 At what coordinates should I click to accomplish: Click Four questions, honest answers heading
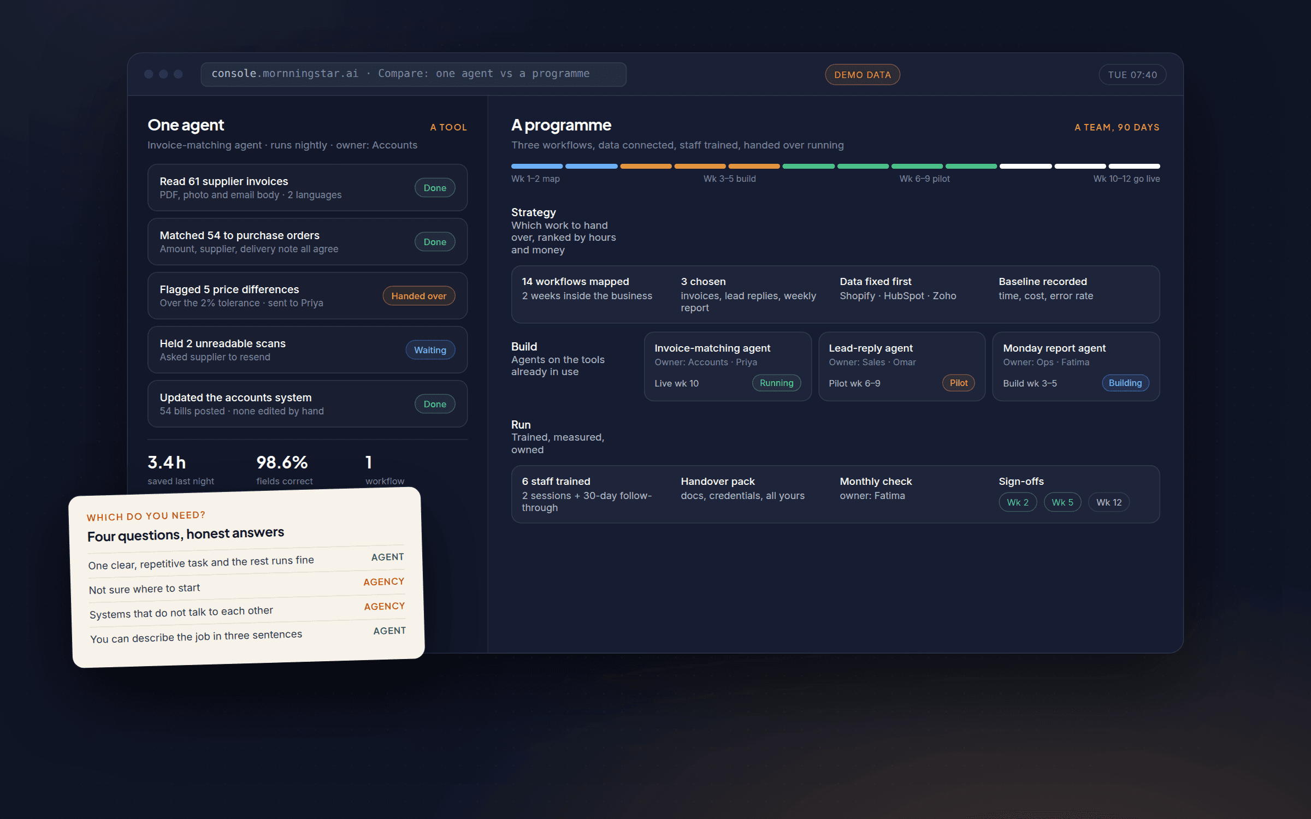click(186, 534)
